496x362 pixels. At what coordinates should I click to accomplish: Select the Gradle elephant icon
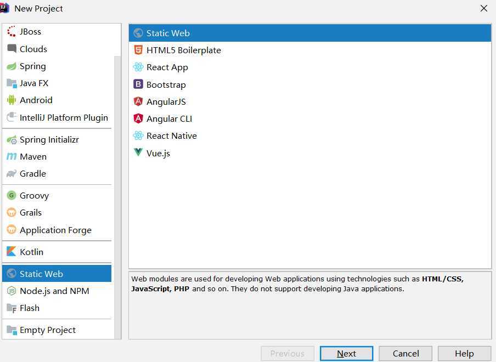[x=12, y=173]
